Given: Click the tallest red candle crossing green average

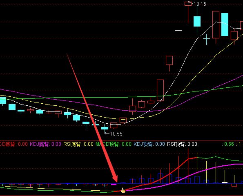Looking at the screenshot, I should (x=160, y=90).
